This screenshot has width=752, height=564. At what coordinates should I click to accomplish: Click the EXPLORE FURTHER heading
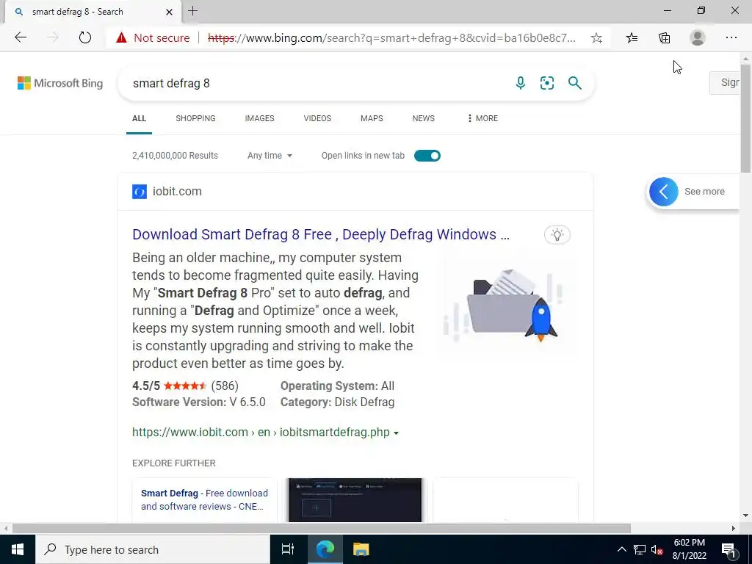pyautogui.click(x=174, y=463)
